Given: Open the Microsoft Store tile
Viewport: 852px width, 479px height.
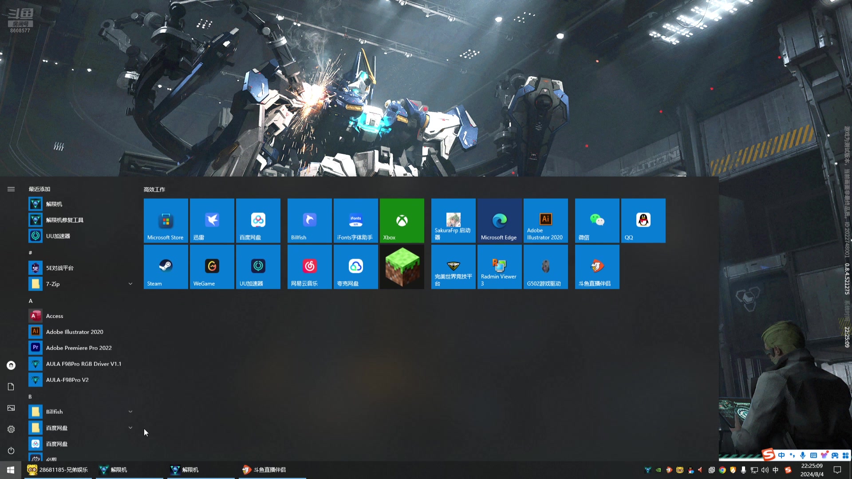Looking at the screenshot, I should pos(166,220).
